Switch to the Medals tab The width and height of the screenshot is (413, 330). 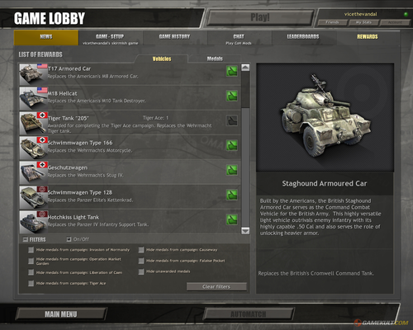point(215,59)
